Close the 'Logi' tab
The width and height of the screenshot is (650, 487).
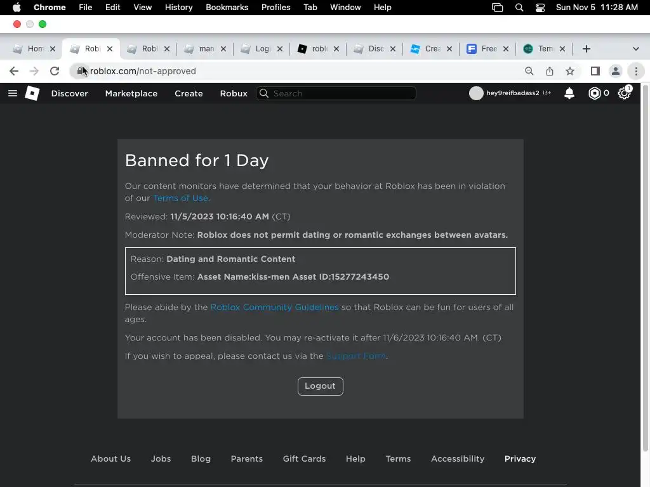(x=280, y=49)
